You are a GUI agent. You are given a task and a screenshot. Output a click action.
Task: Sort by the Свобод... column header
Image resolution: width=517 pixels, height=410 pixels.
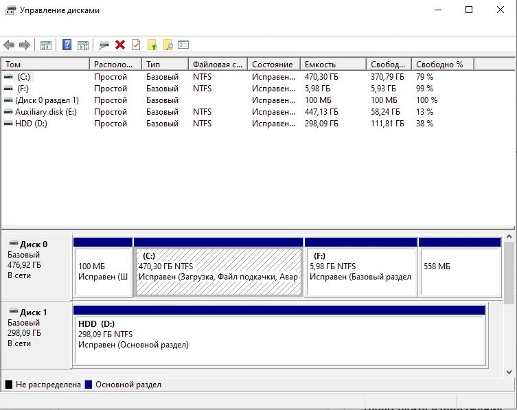[389, 65]
